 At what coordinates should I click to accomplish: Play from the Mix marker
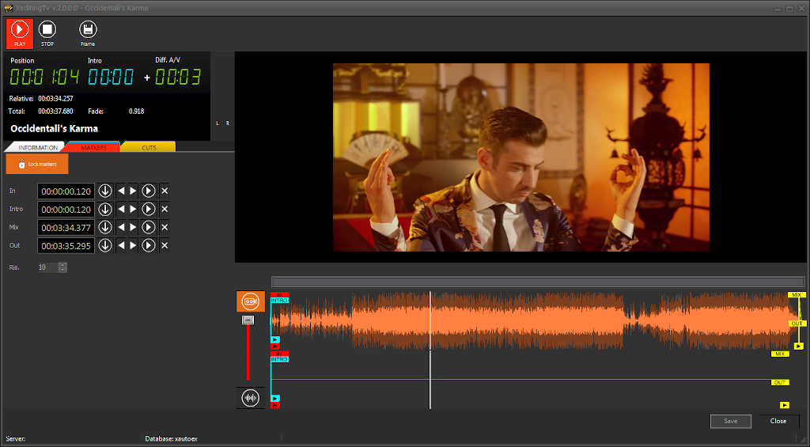pyautogui.click(x=149, y=227)
